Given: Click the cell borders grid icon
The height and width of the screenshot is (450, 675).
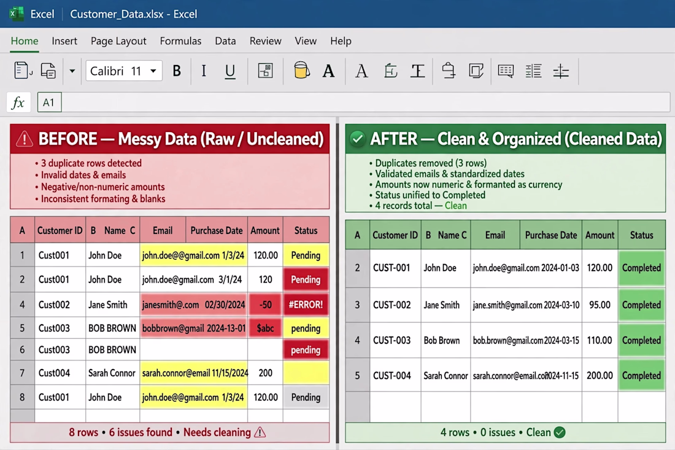Looking at the screenshot, I should pos(265,71).
